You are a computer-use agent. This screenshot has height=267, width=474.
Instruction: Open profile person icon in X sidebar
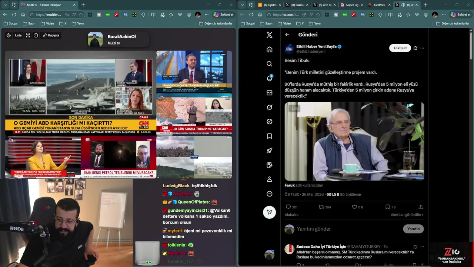coord(269,179)
